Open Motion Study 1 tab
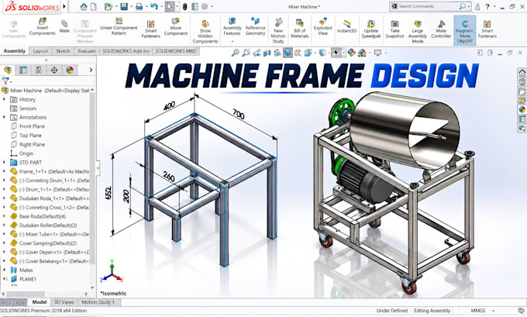Image resolution: width=527 pixels, height=317 pixels. (98, 301)
